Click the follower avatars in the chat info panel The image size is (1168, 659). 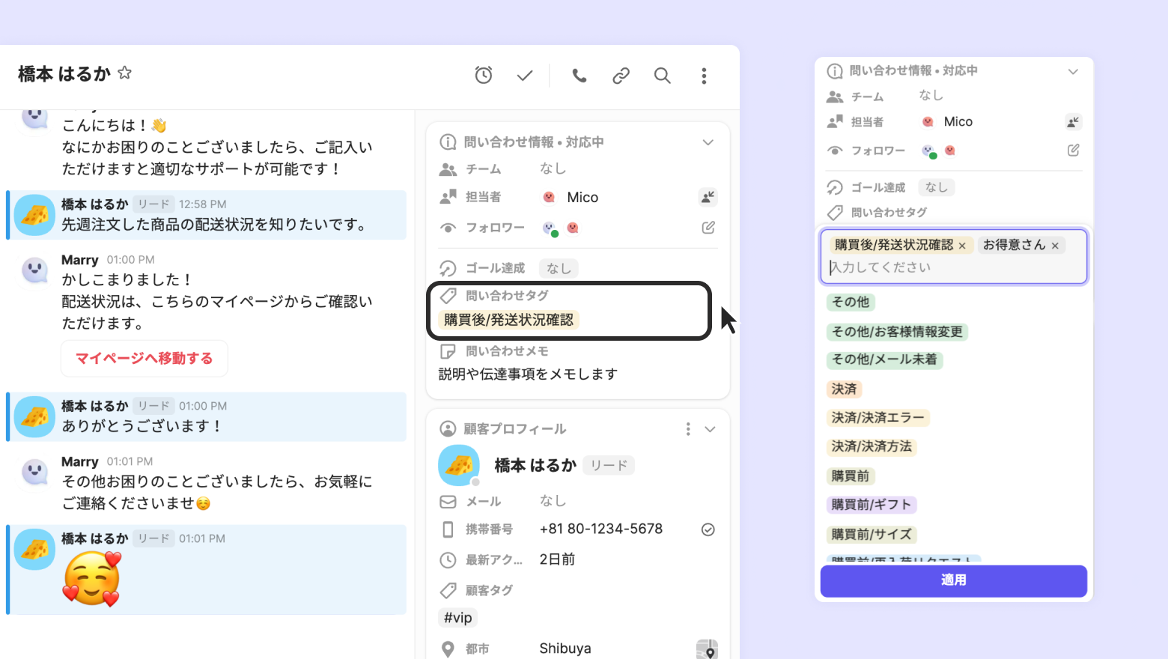[561, 228]
